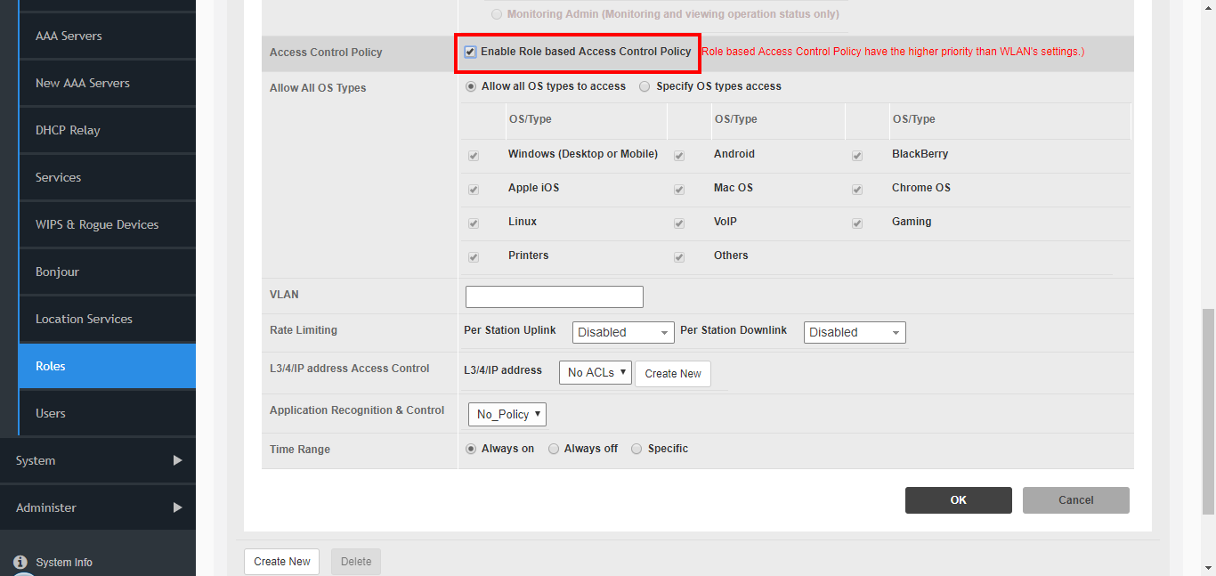Uncheck Windows (Desktop or Mobile) OS type

[x=473, y=155]
